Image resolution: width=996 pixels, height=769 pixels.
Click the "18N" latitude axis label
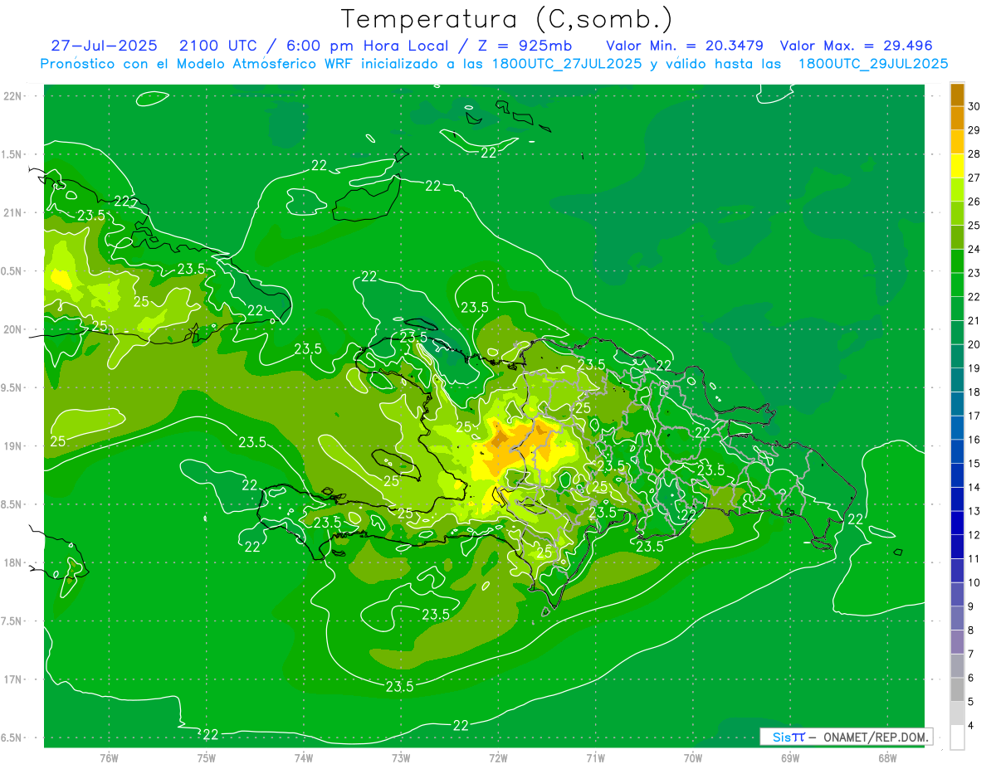(x=13, y=562)
